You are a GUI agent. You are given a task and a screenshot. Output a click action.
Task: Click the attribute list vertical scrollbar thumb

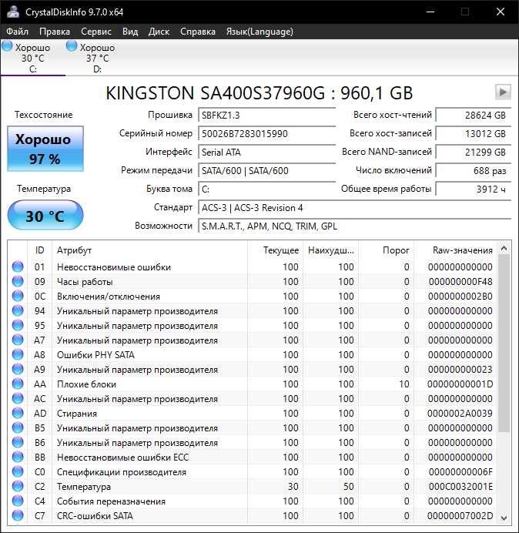(504, 344)
